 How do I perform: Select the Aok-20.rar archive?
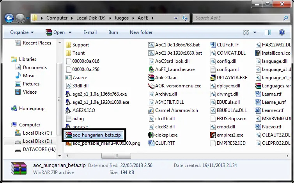pyautogui.click(x=162, y=78)
